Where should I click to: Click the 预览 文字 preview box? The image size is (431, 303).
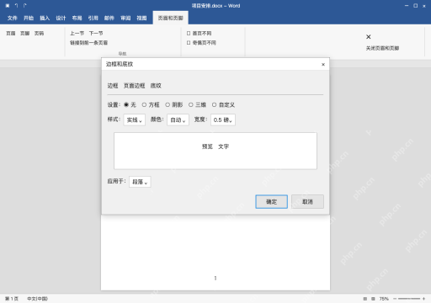[215, 151]
